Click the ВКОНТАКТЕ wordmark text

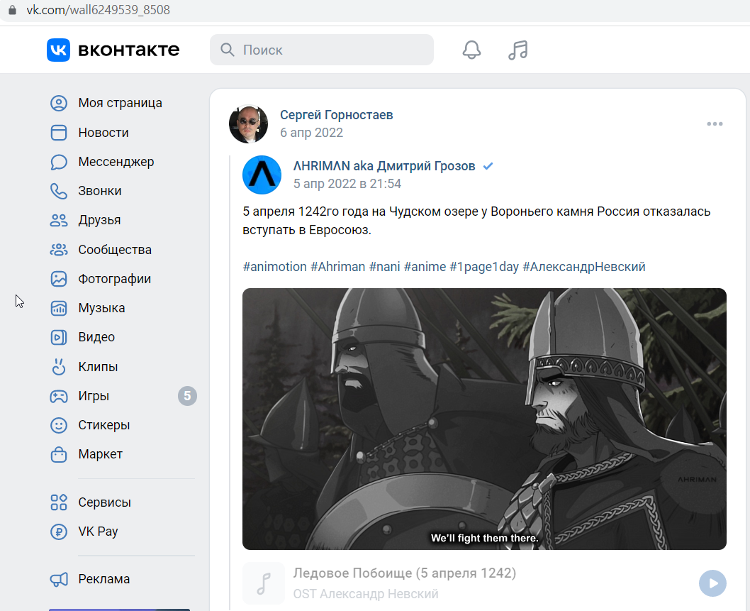[x=129, y=50]
